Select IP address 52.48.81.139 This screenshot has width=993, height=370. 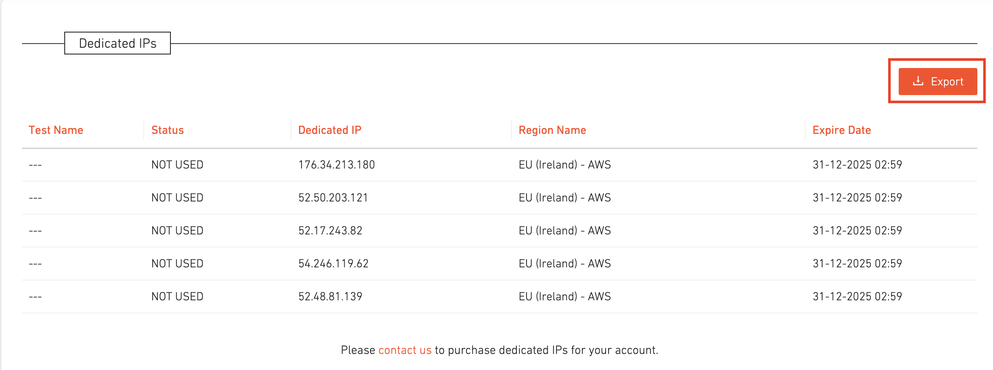click(330, 297)
